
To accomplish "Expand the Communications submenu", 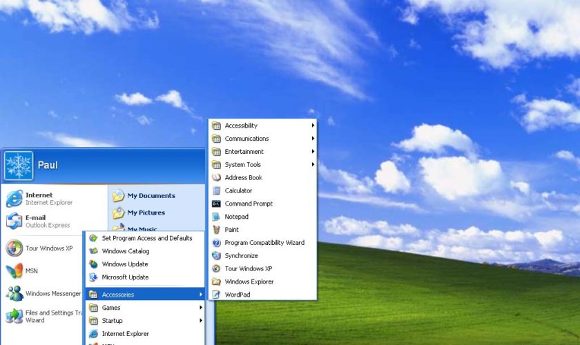I will 313,139.
